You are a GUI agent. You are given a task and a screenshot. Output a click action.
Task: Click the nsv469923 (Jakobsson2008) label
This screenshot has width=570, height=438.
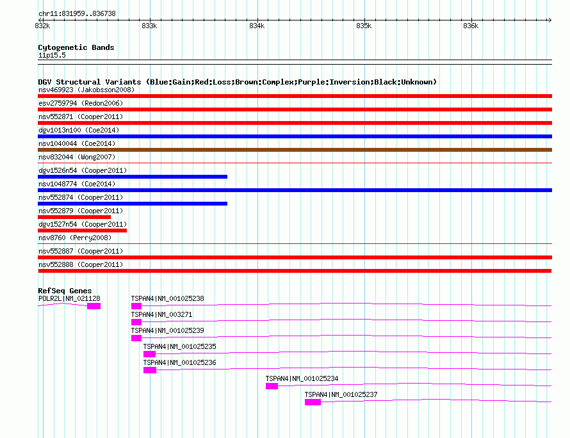pyautogui.click(x=86, y=90)
